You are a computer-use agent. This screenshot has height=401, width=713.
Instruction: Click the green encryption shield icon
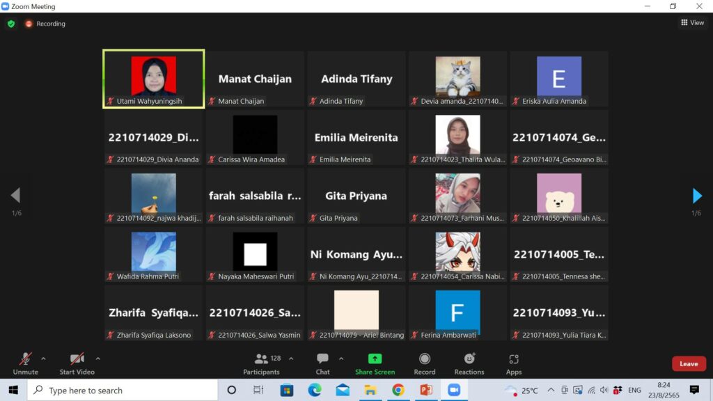point(11,24)
